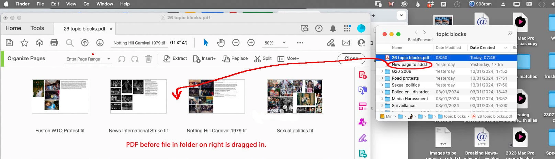Invite people with the add-person icon

point(361,43)
